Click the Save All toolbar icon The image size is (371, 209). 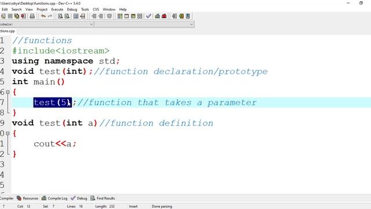(x=17, y=16)
